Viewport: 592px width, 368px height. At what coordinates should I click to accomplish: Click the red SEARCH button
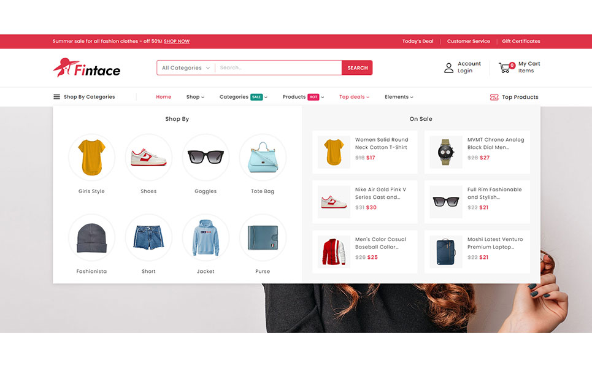tap(357, 68)
